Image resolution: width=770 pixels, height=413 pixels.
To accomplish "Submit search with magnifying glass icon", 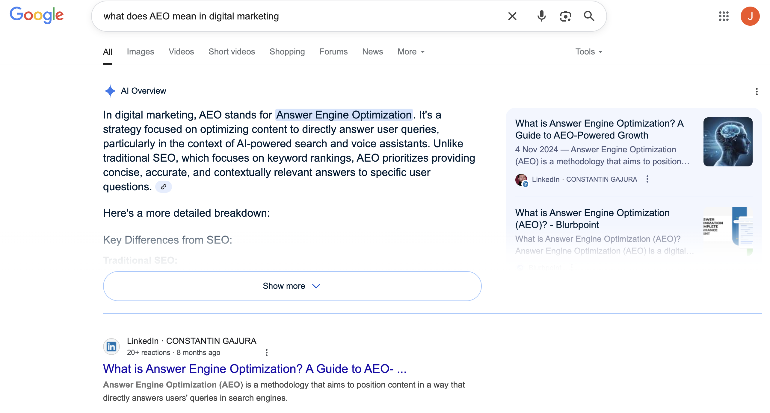I will (589, 16).
